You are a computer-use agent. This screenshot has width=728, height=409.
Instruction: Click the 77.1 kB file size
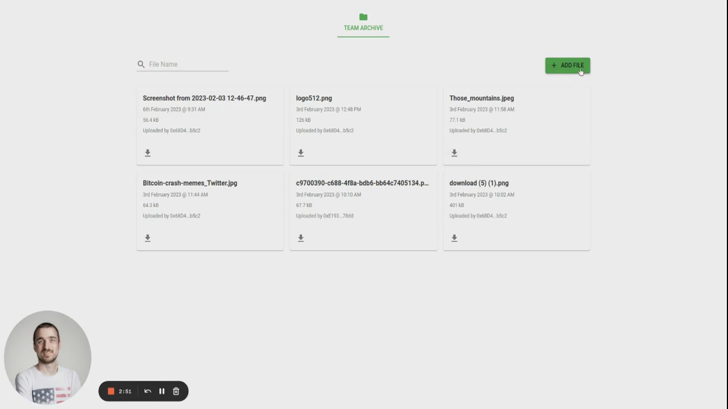(457, 120)
